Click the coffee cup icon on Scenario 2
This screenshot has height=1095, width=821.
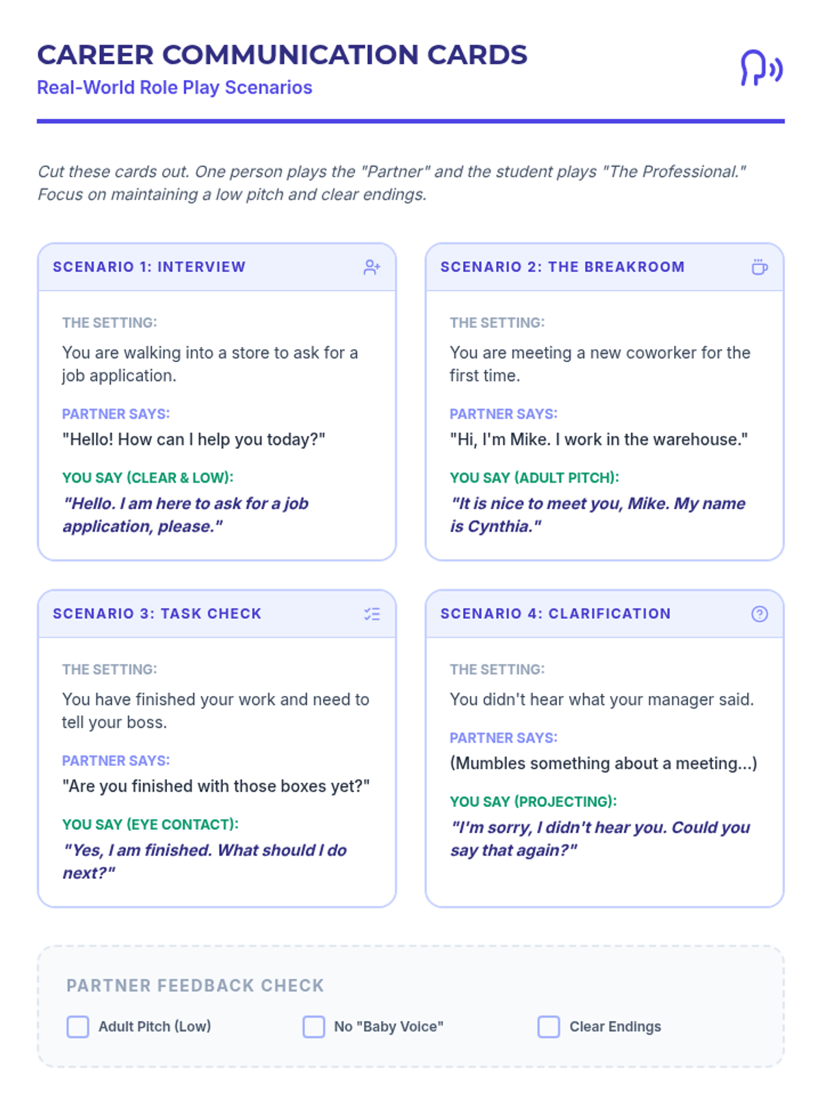pyautogui.click(x=759, y=268)
